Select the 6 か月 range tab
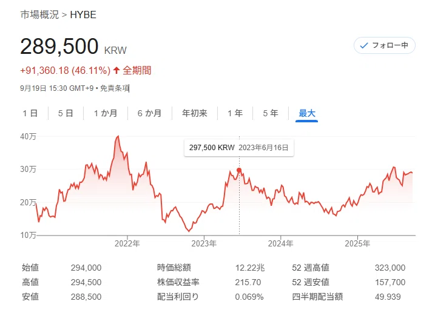 pos(150,113)
